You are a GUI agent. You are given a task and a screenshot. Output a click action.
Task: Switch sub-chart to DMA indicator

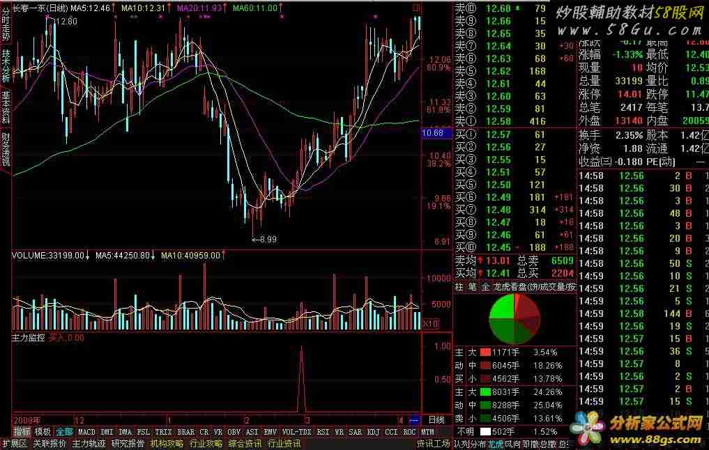[x=125, y=432]
